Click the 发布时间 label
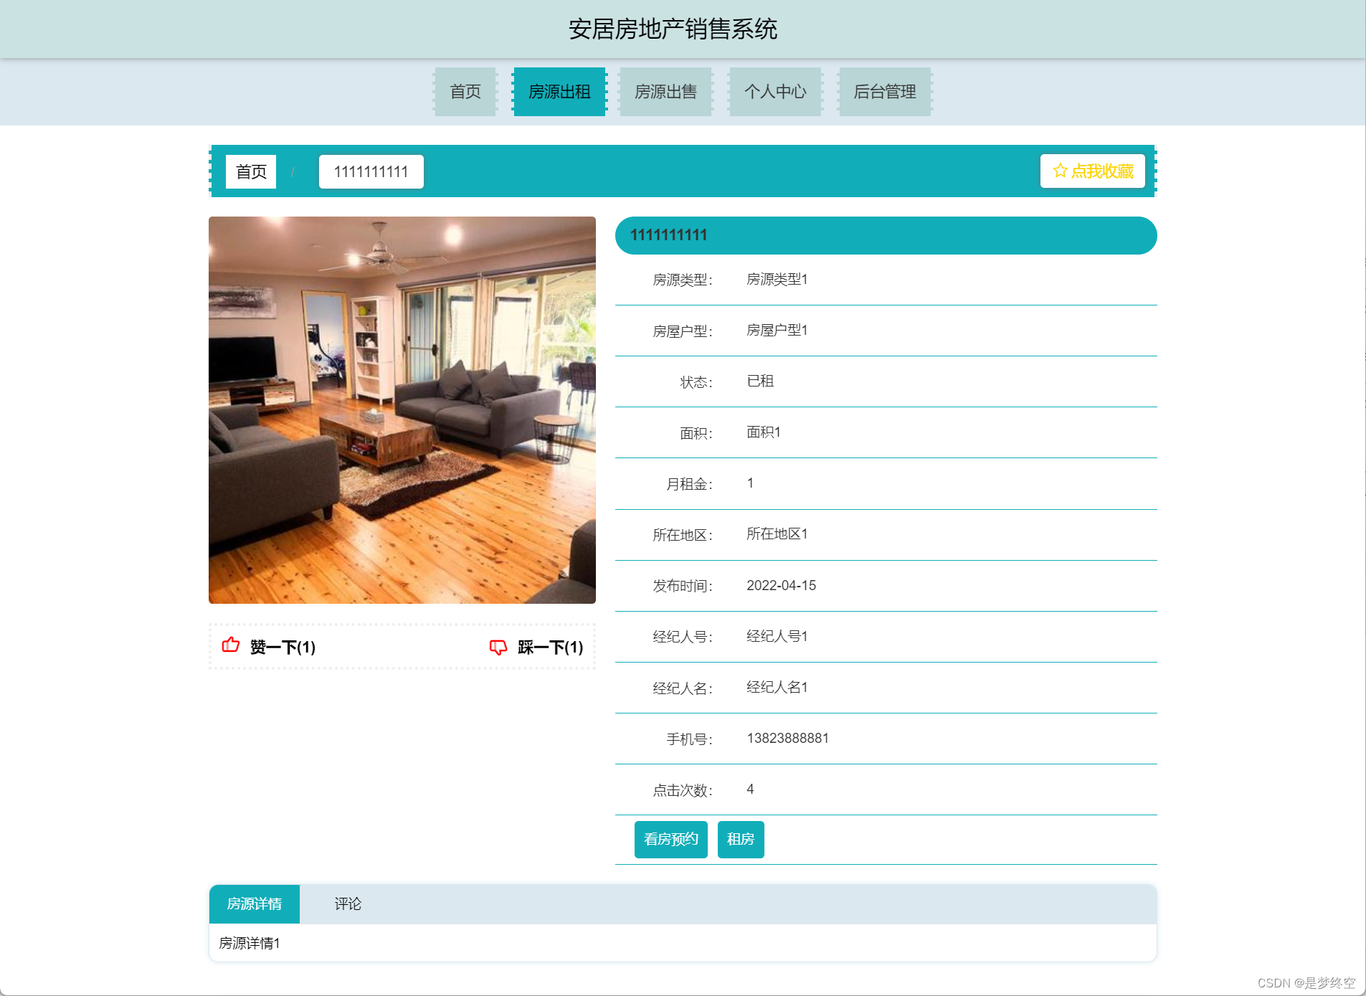 (683, 586)
